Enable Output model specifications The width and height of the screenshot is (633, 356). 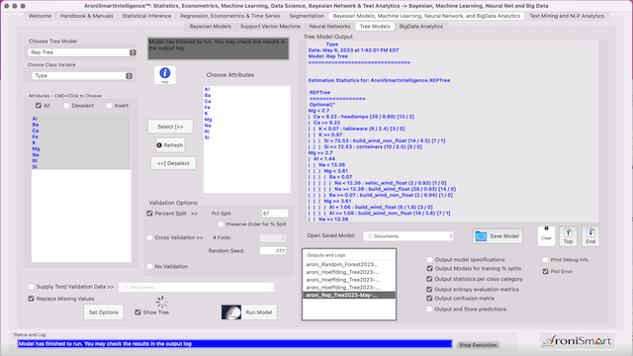click(429, 259)
